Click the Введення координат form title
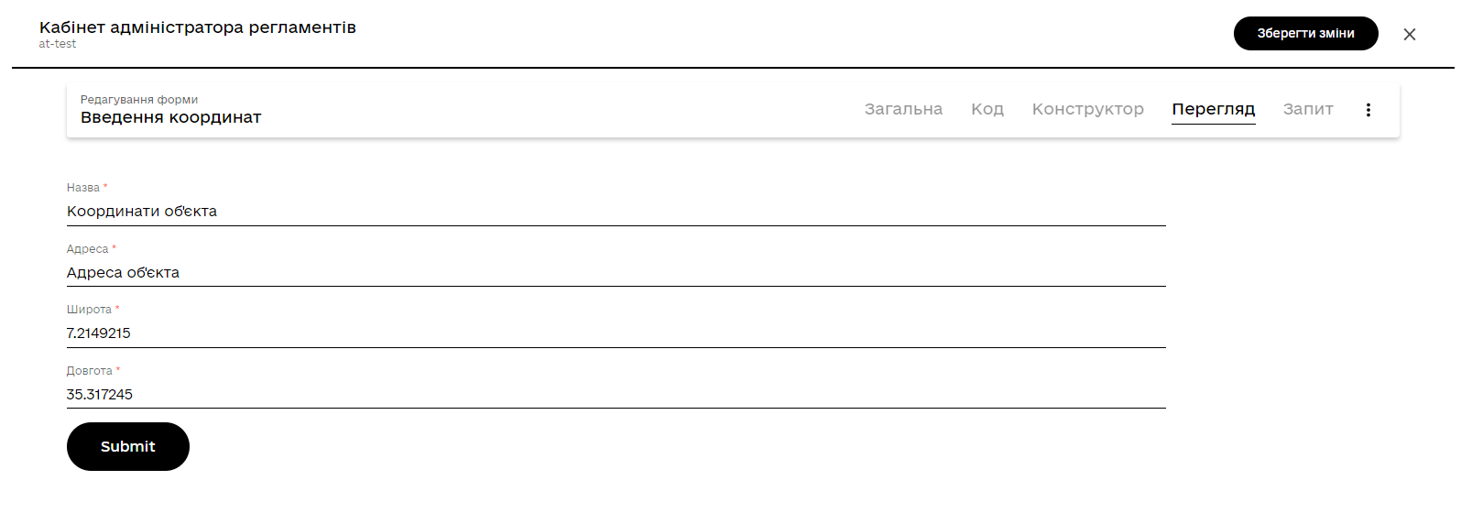 coord(170,117)
